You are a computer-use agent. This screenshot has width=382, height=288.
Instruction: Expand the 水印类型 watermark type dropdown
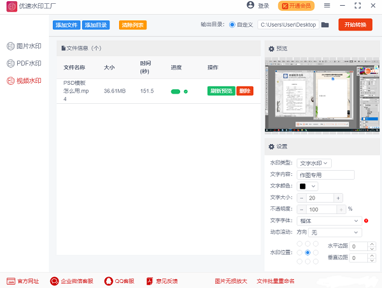314,163
